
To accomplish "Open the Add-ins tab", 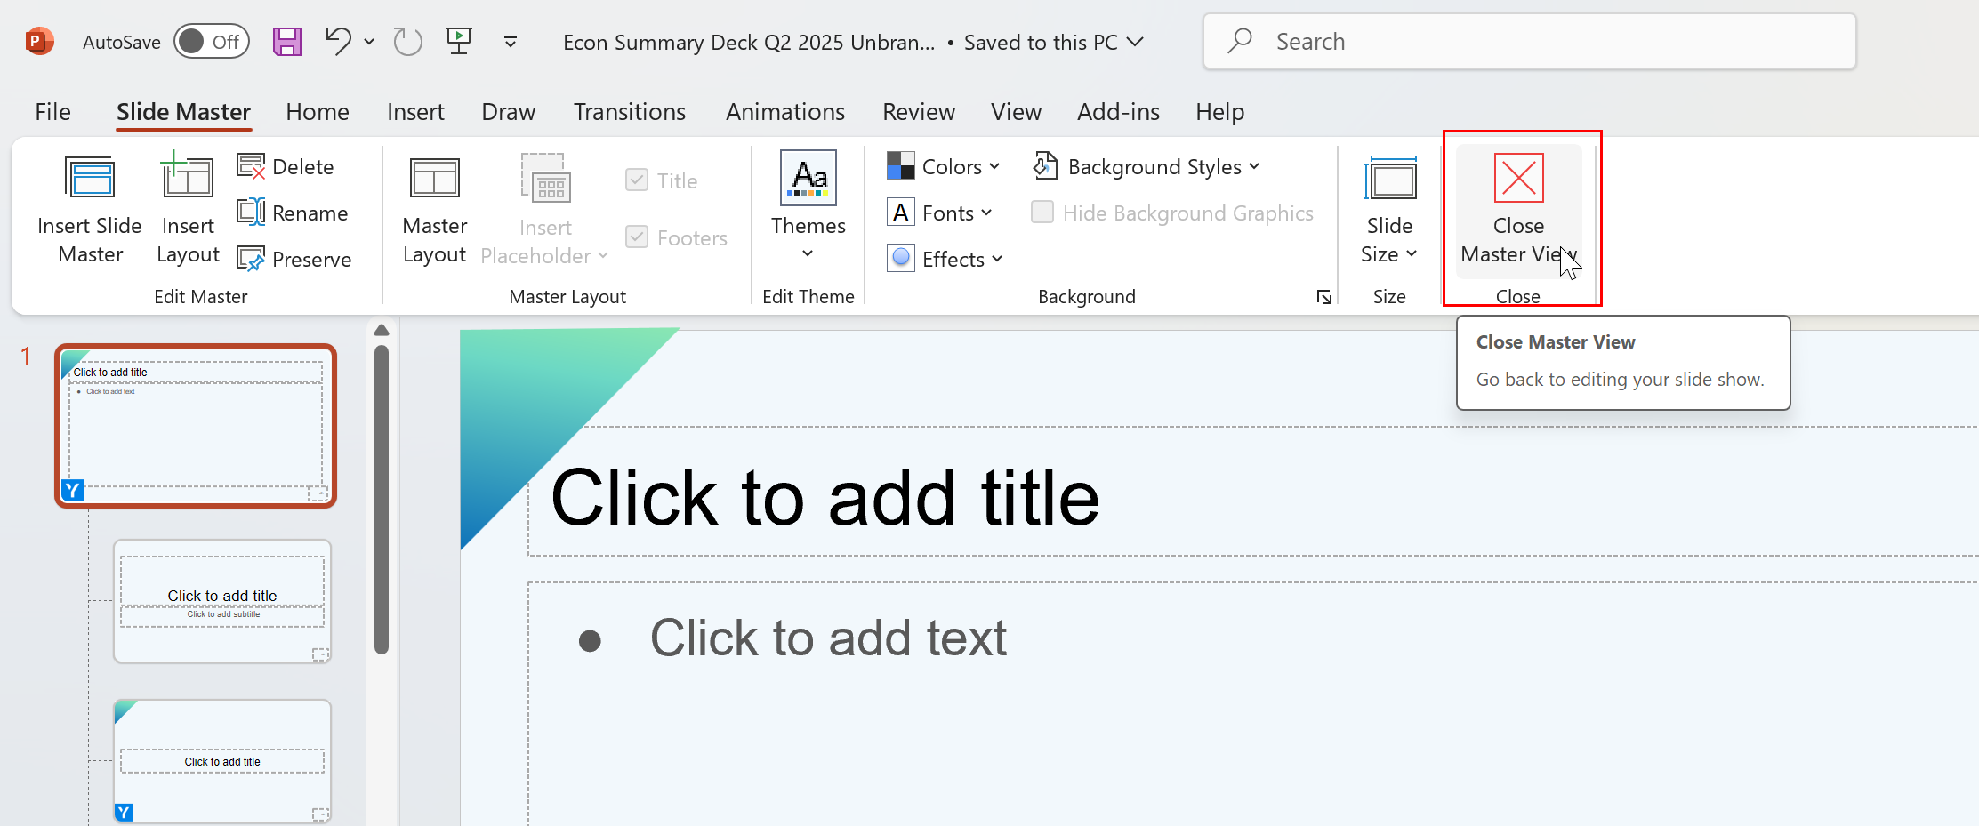I will click(x=1118, y=112).
